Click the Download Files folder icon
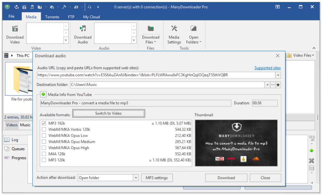 point(151,28)
